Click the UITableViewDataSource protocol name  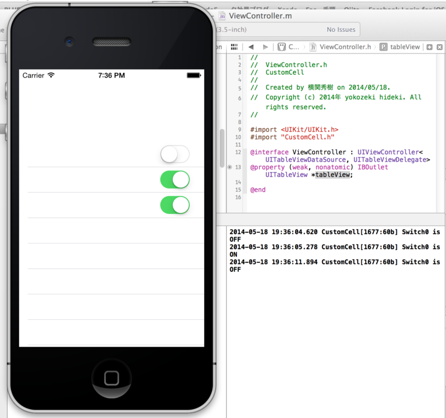coord(306,159)
